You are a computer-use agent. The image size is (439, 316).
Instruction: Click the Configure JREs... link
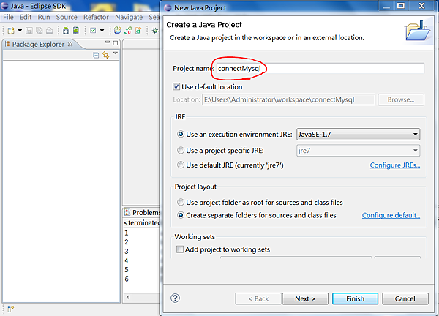tap(395, 165)
